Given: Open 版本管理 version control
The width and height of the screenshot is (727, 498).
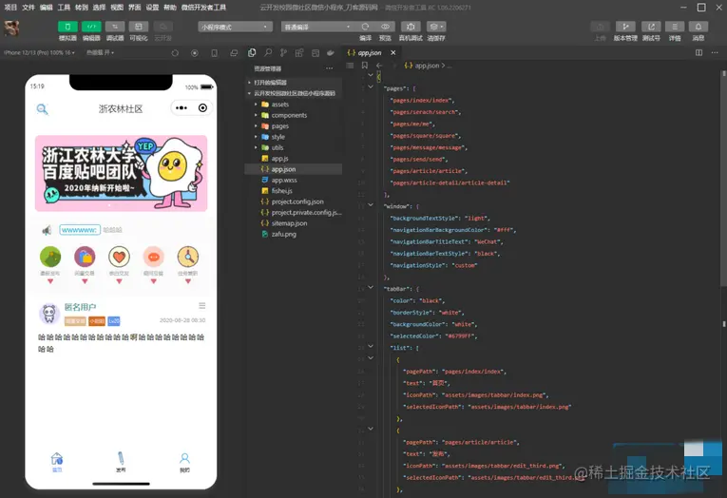Looking at the screenshot, I should 625,27.
